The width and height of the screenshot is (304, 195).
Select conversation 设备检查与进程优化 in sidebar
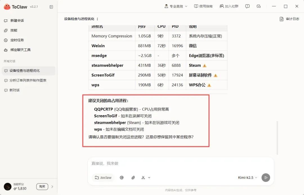pos(28,71)
